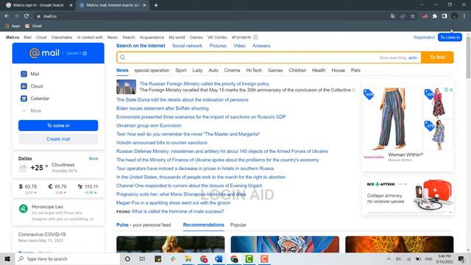Switch to the Answers search tab
Image resolution: width=471 pixels, height=265 pixels.
[261, 46]
